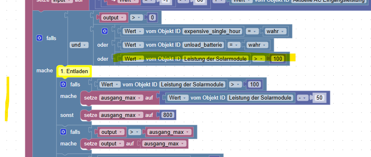This screenshot has width=371, height=157.
Task: Edit number 100 in falls Solarmodule condition
Action: pyautogui.click(x=254, y=84)
